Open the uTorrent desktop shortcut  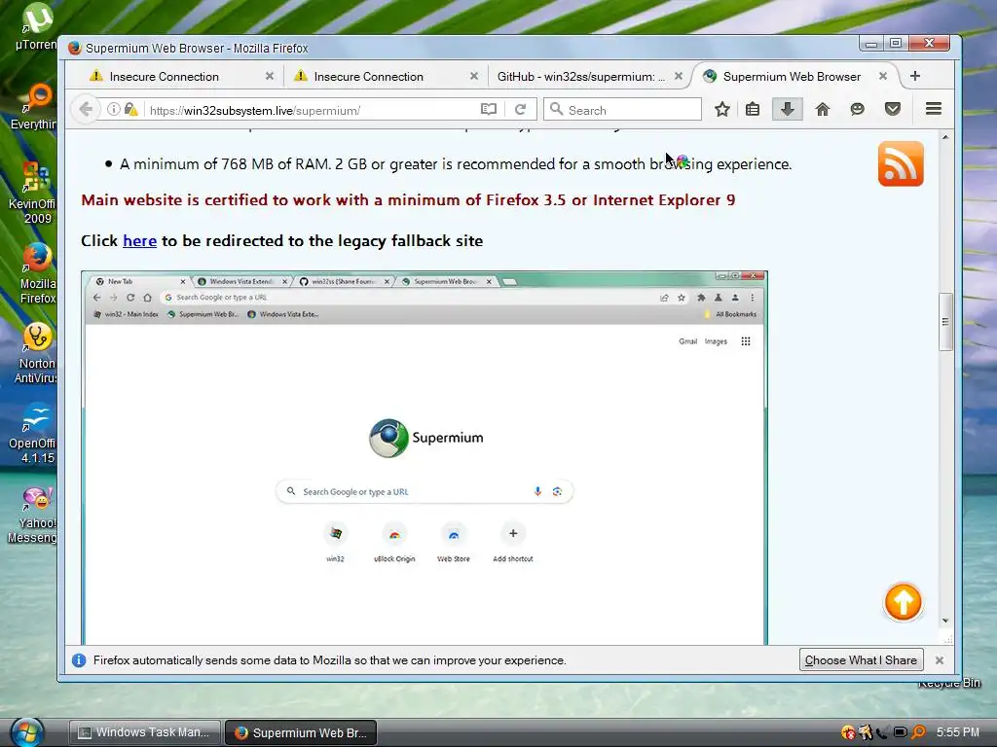click(x=36, y=26)
